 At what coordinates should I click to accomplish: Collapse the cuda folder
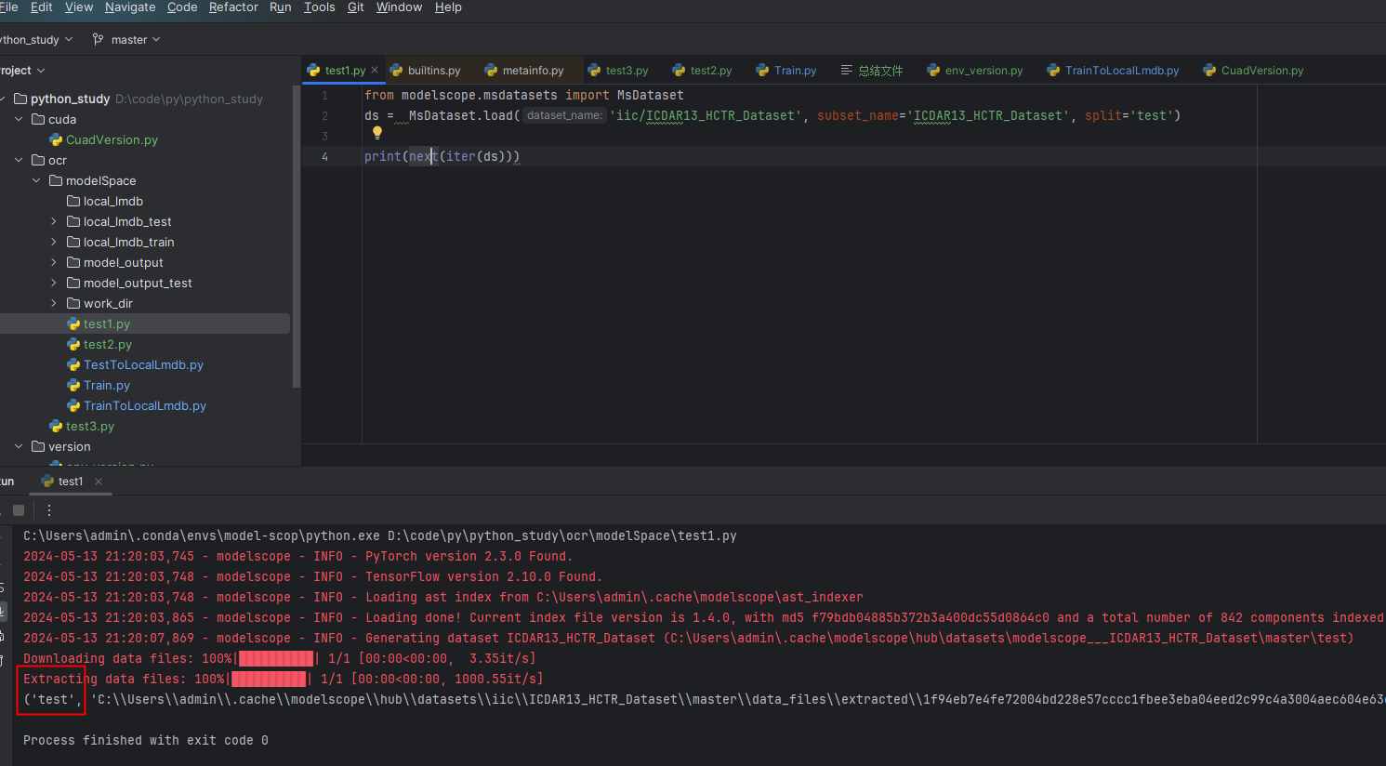click(19, 119)
